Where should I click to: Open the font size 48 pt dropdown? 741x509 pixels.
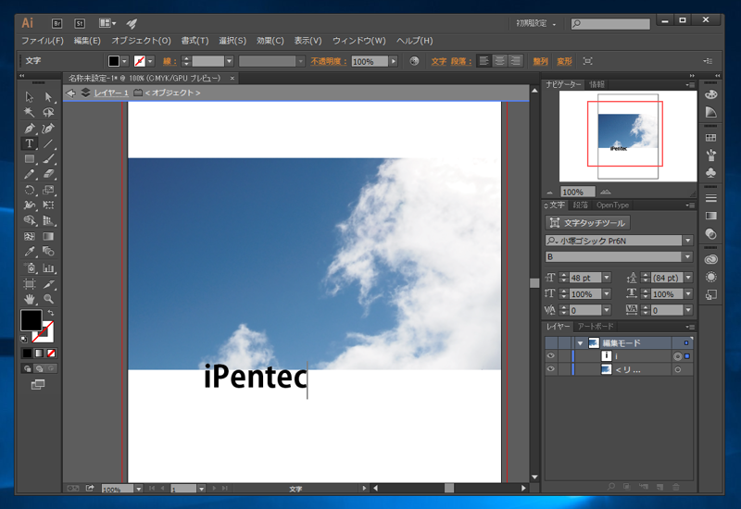(607, 278)
